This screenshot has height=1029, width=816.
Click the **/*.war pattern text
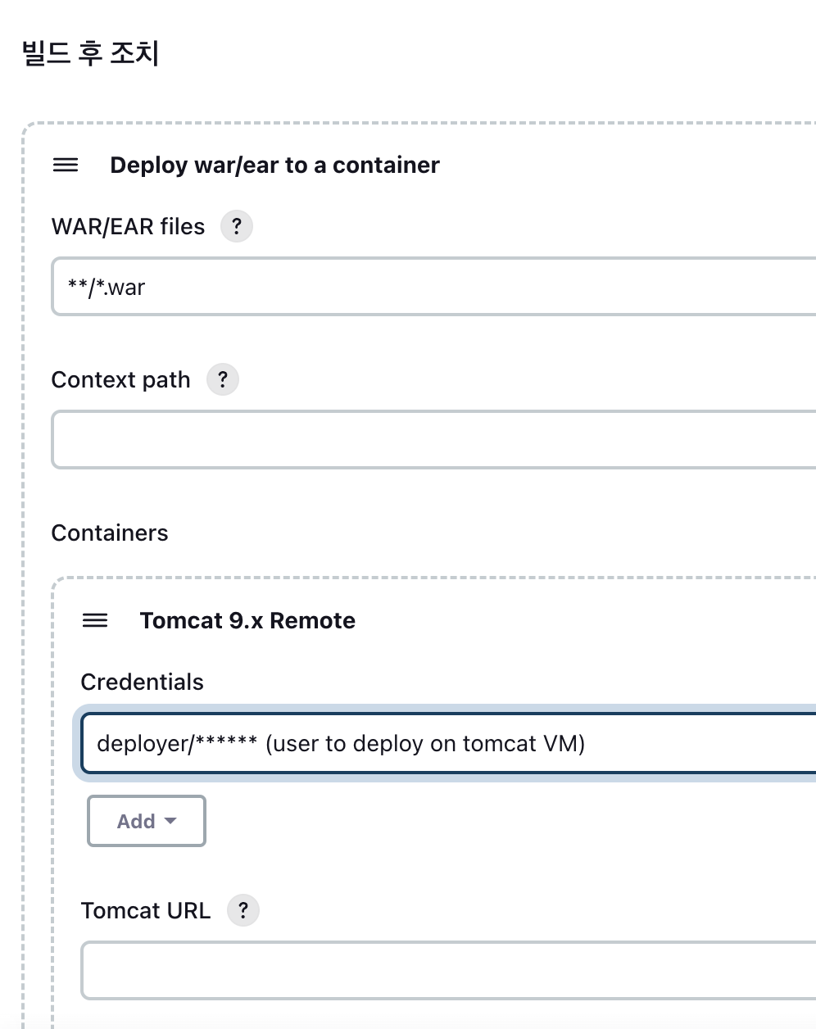[107, 288]
